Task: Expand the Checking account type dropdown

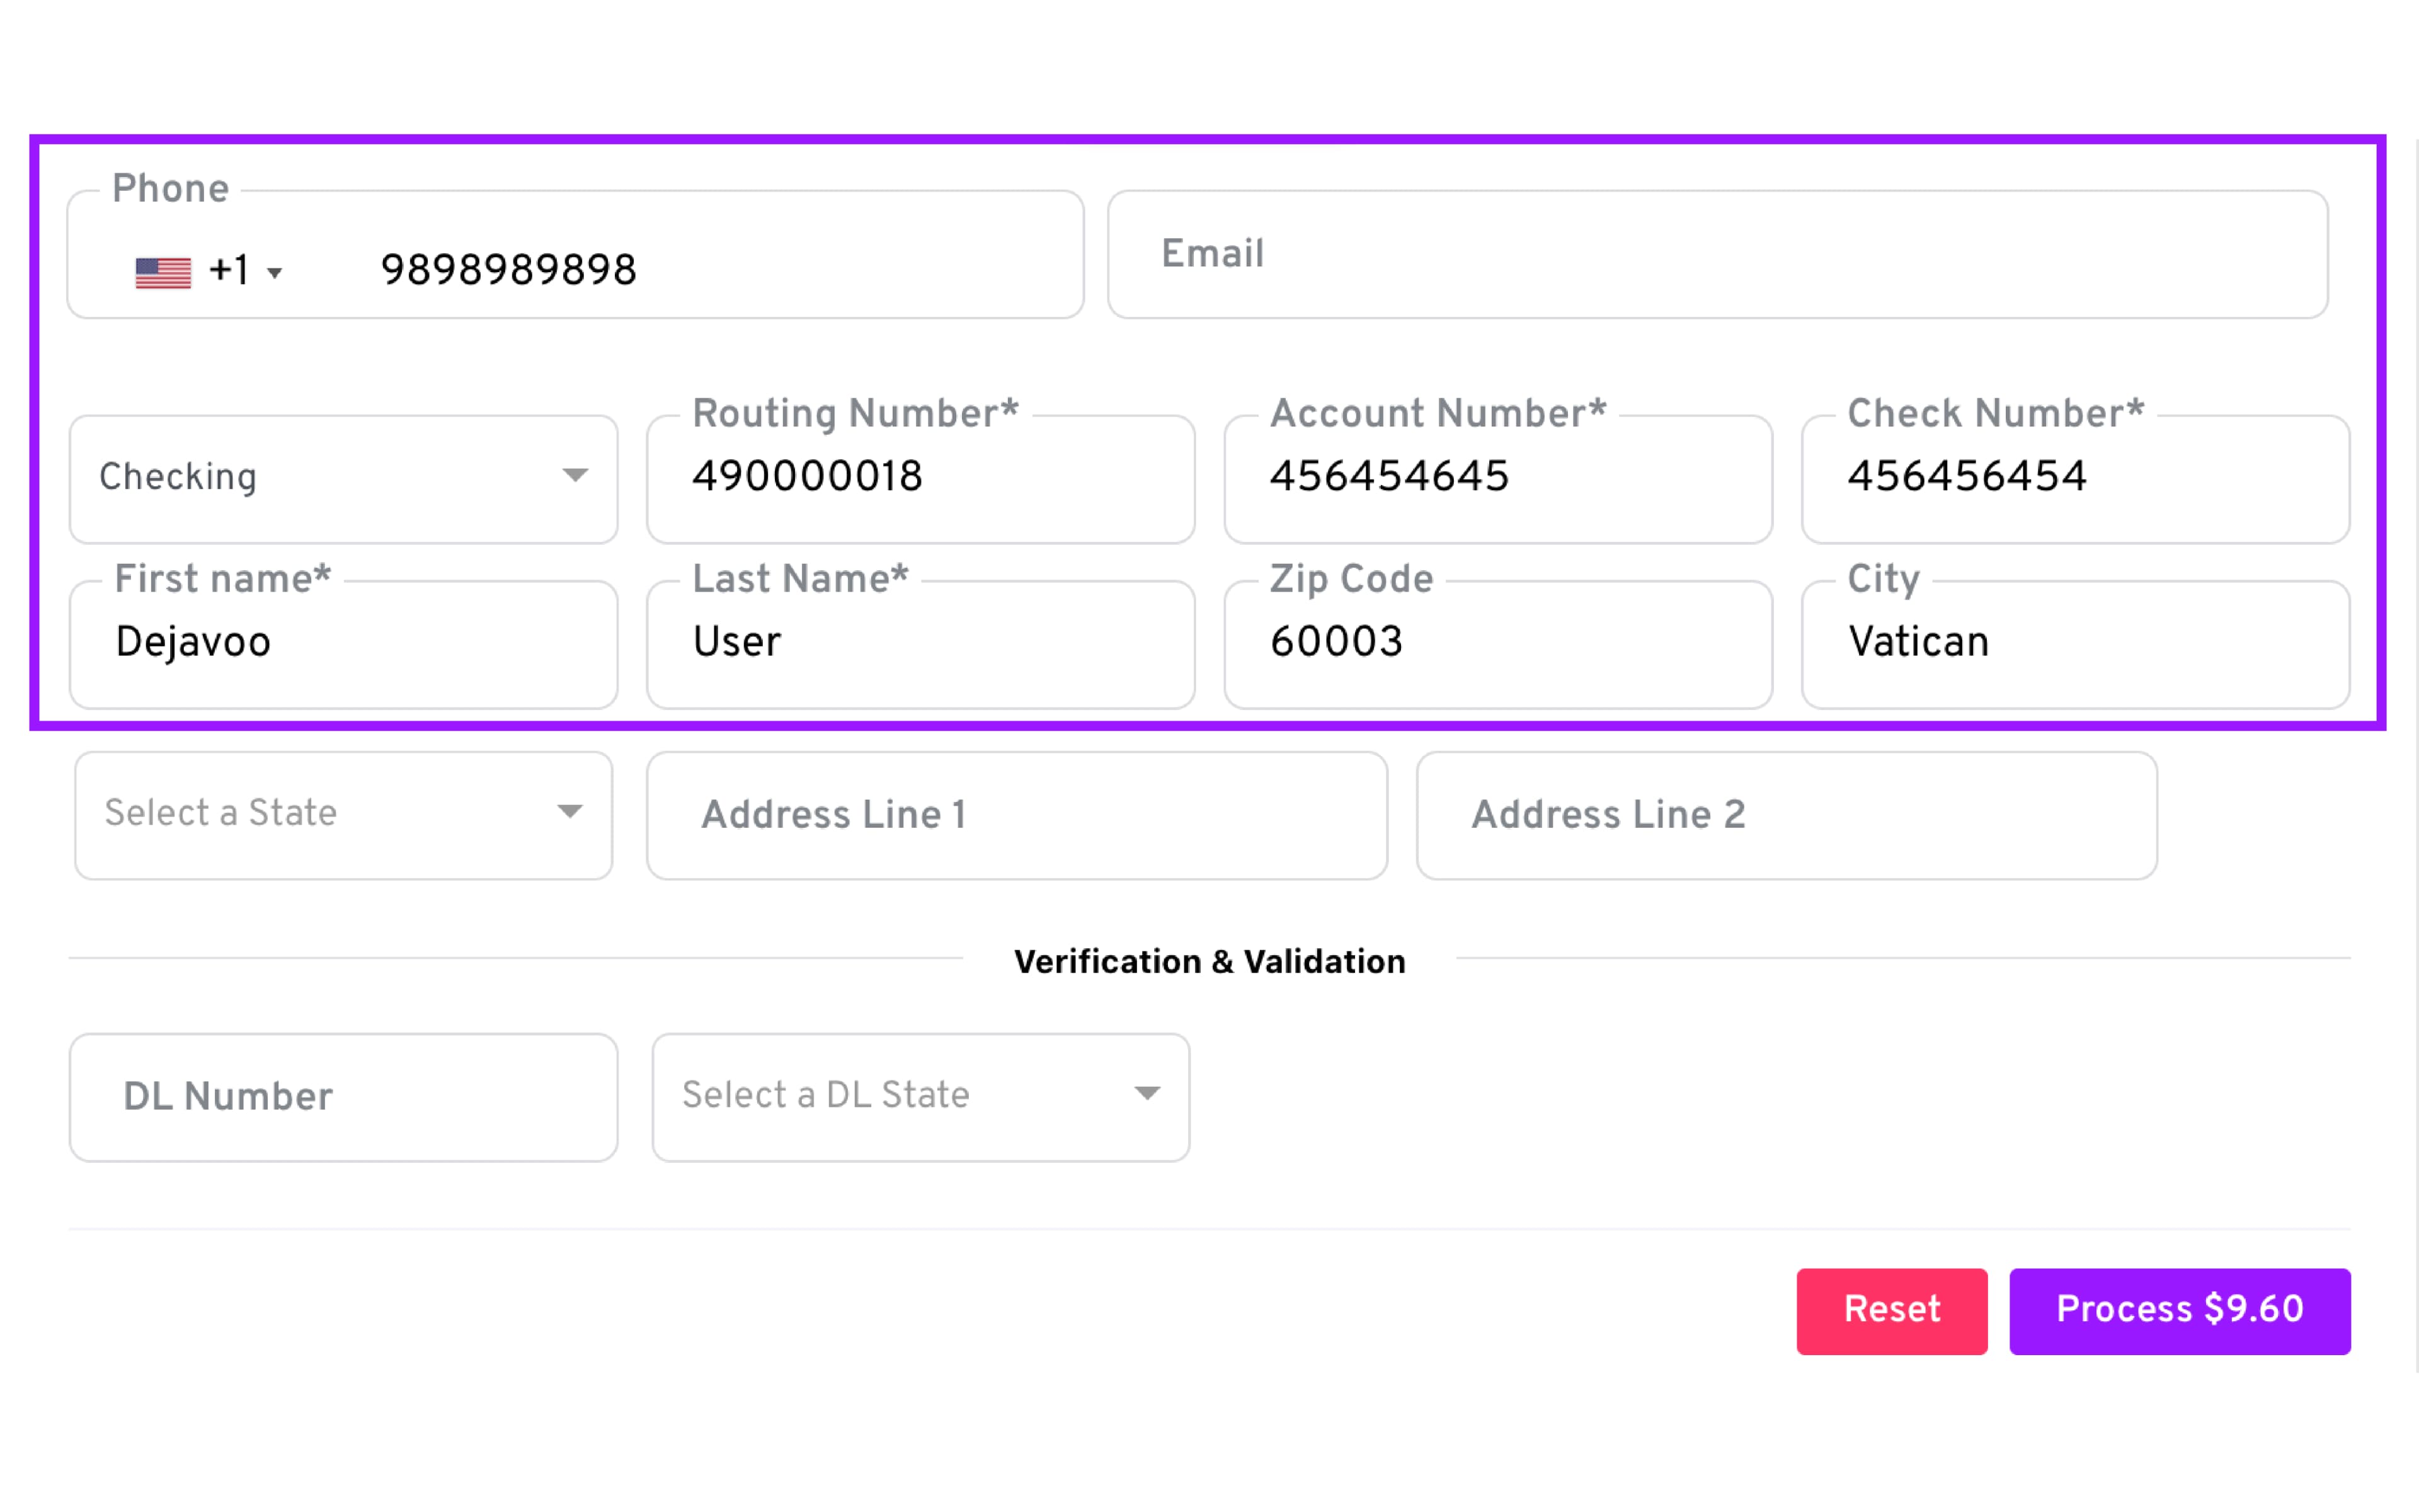Action: [x=343, y=478]
